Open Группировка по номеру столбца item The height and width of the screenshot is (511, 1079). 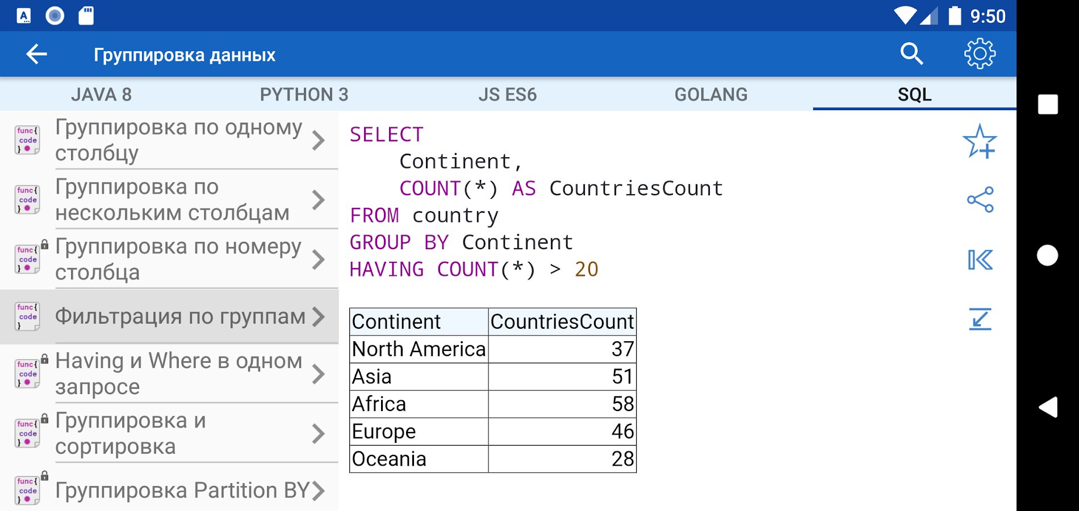169,259
